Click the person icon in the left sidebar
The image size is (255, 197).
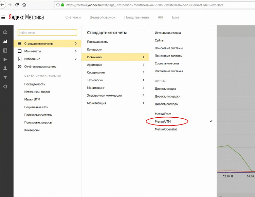click(5, 68)
